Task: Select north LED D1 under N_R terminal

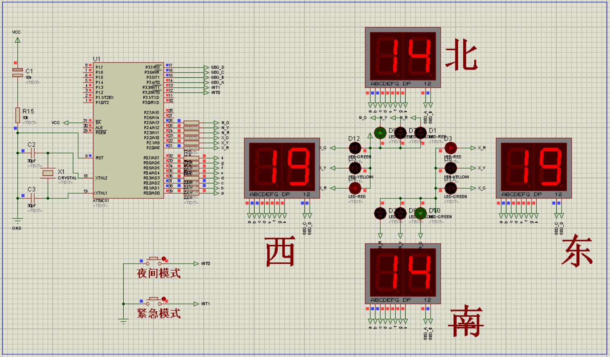Action: [420, 132]
